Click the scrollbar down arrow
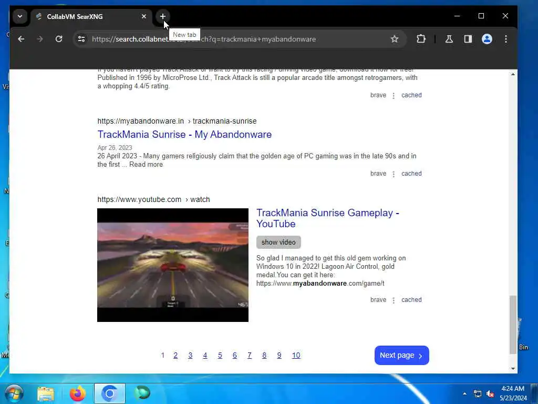Viewport: 538px width, 404px height. click(x=513, y=369)
